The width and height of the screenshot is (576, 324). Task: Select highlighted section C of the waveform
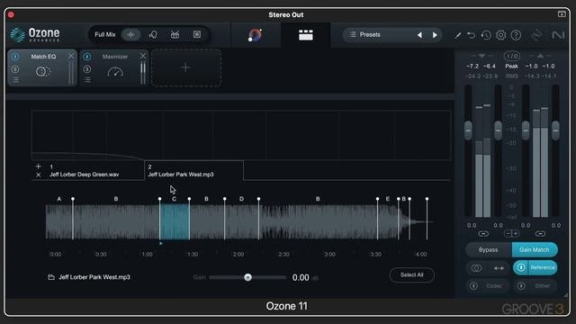tap(175, 221)
